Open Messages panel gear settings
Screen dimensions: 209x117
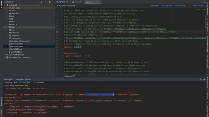pos(201,79)
